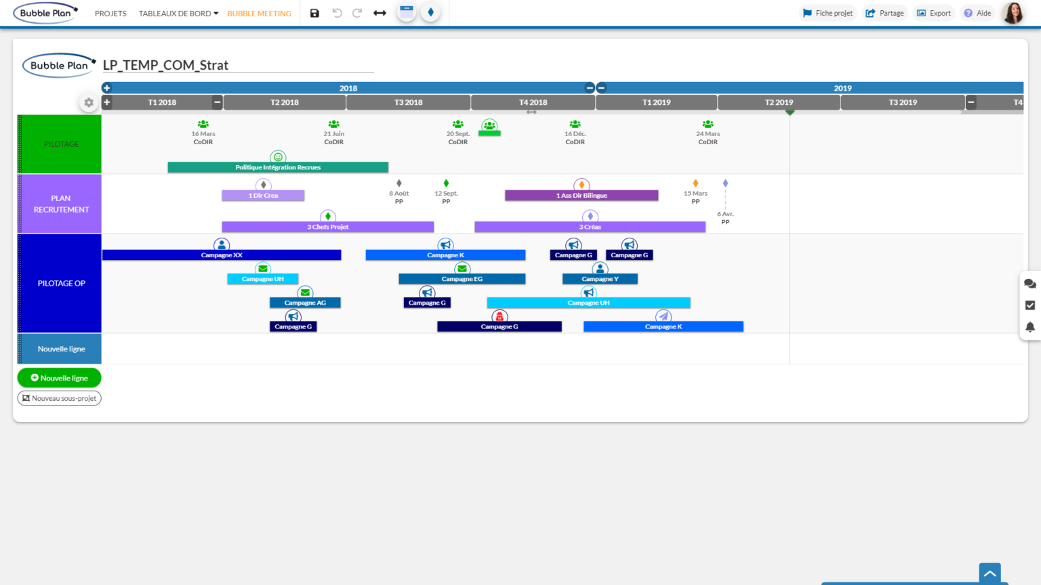Go to Bubble Meeting
This screenshot has height=585, width=1041.
(x=259, y=14)
